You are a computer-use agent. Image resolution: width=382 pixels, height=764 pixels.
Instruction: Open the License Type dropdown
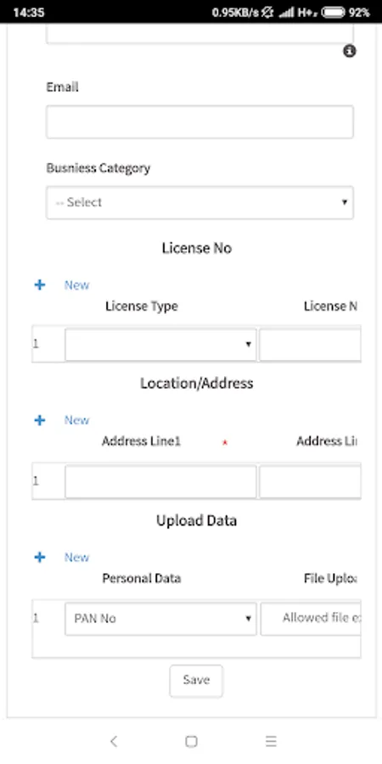click(160, 345)
